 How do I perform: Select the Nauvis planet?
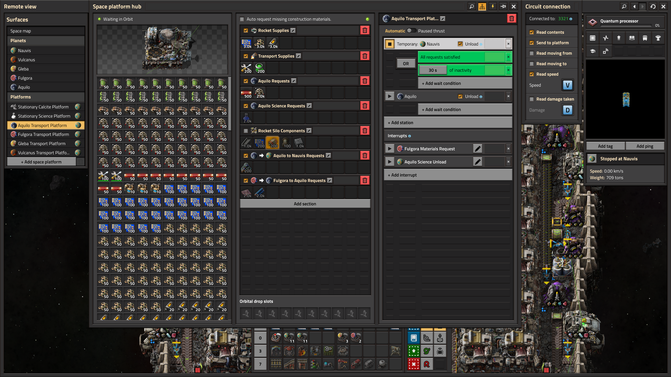pyautogui.click(x=46, y=50)
